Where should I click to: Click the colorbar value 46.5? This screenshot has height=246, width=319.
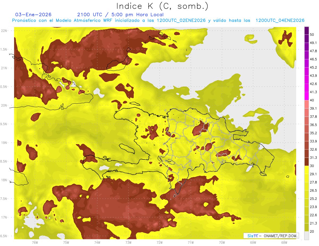314,59
